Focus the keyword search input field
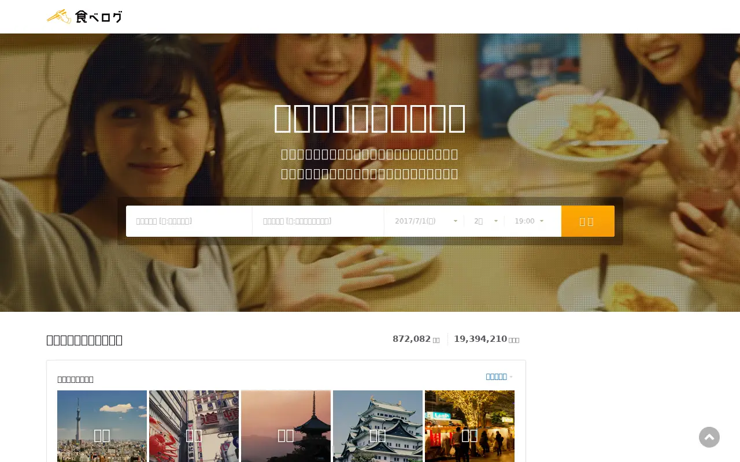Screen dimensions: 740x462 coord(318,221)
